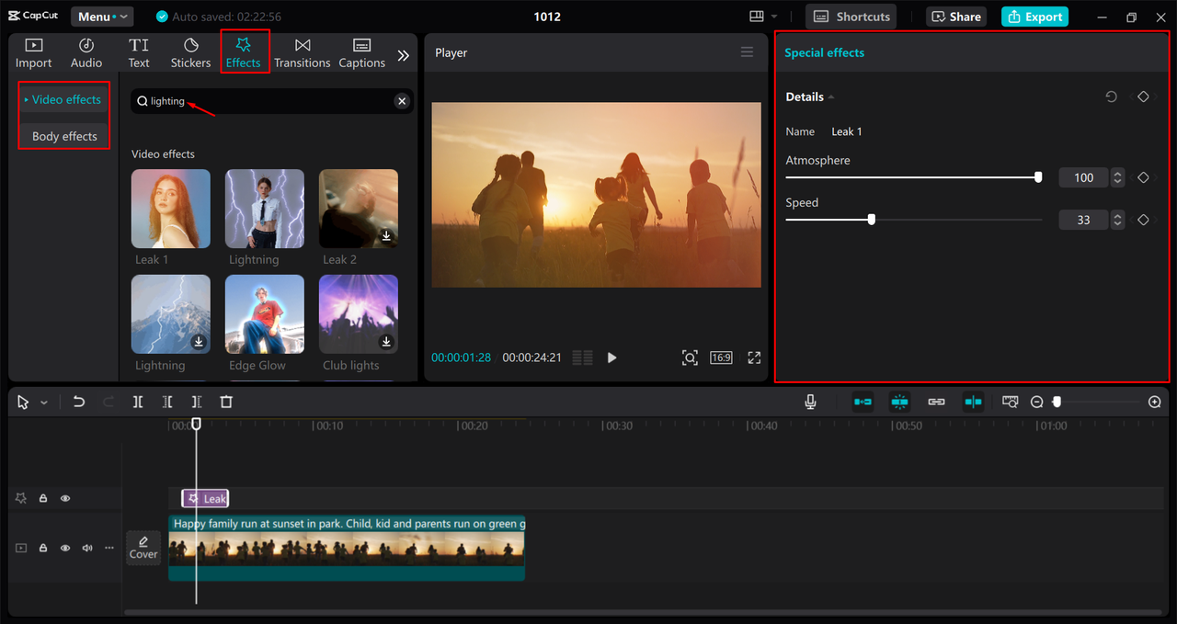1177x624 pixels.
Task: Select the Effects tab
Action: tap(244, 53)
